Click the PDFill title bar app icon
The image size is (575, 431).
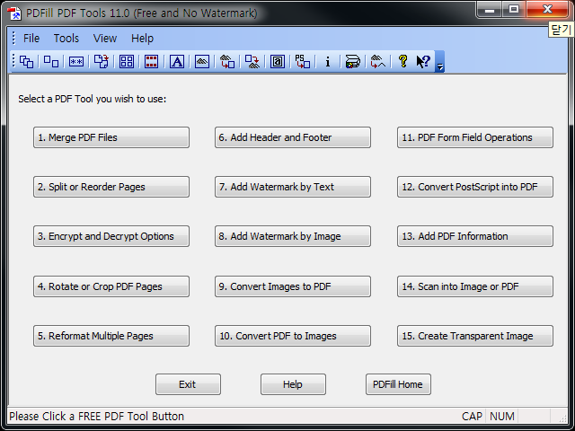pos(14,13)
